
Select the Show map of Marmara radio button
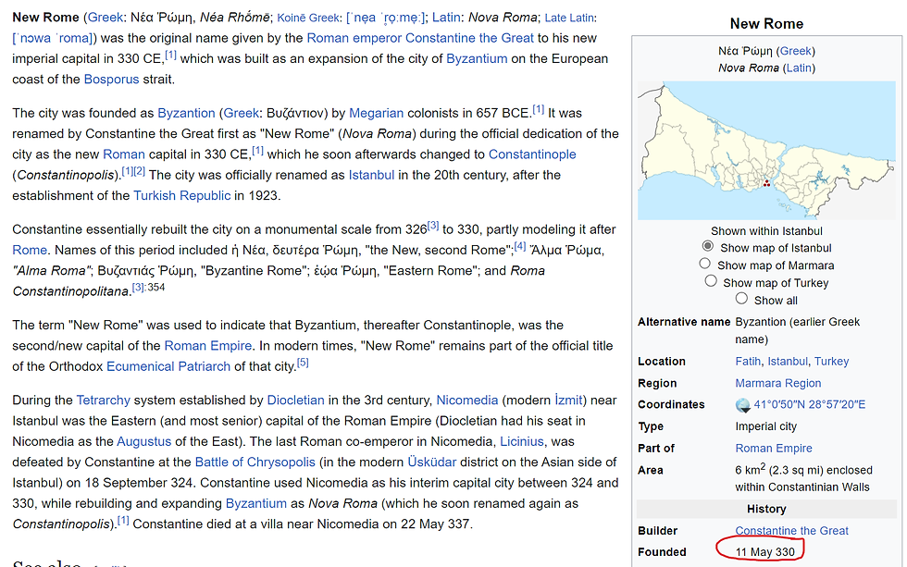coord(704,264)
